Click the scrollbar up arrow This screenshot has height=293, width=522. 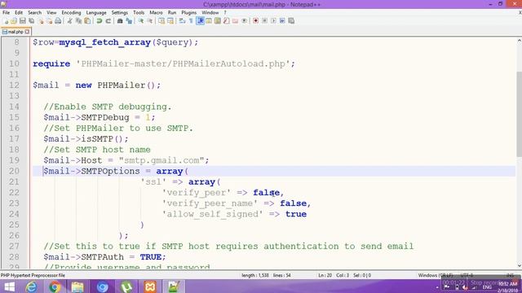pyautogui.click(x=519, y=41)
